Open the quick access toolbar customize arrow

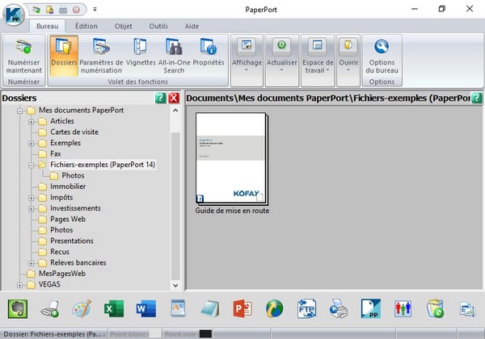(x=95, y=9)
